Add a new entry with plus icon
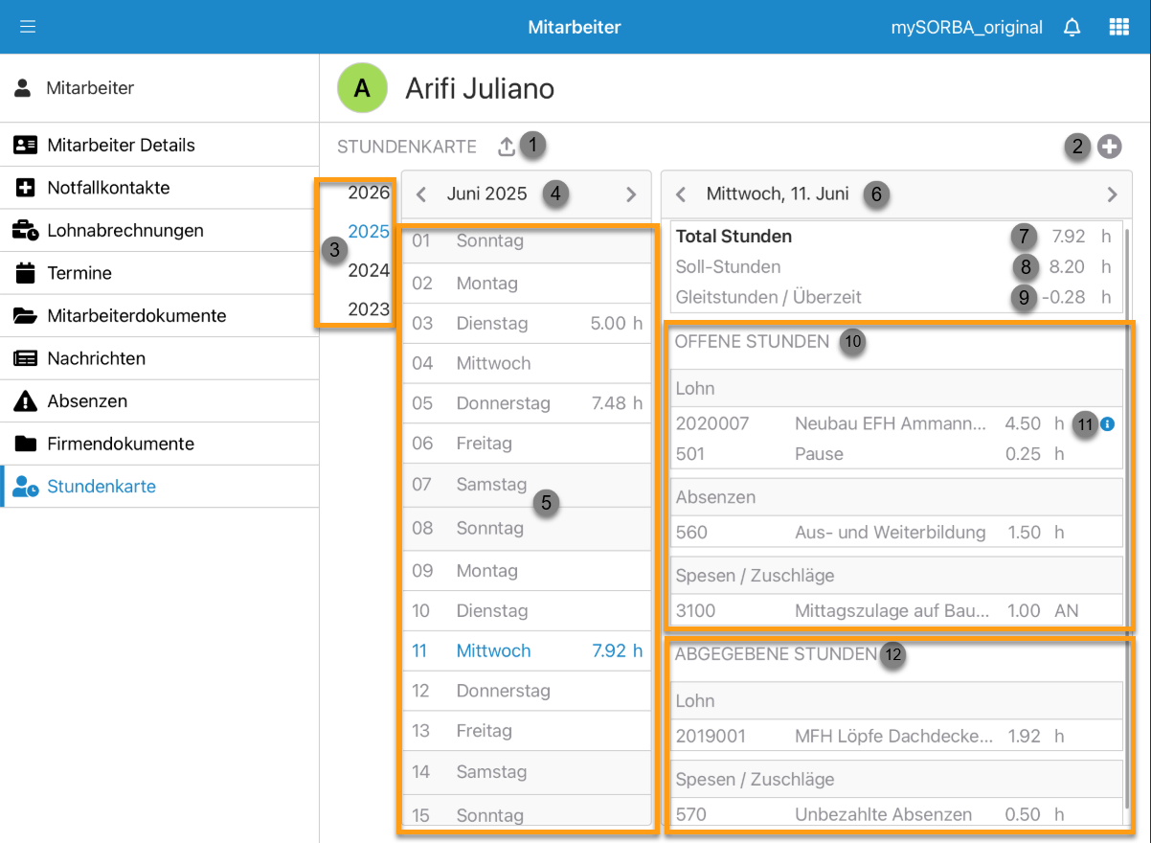1151x843 pixels. [x=1110, y=147]
